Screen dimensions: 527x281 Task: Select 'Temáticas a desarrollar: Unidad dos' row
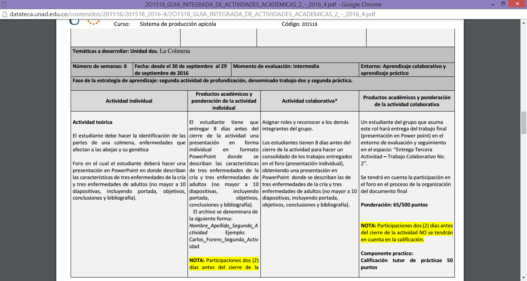(x=262, y=55)
